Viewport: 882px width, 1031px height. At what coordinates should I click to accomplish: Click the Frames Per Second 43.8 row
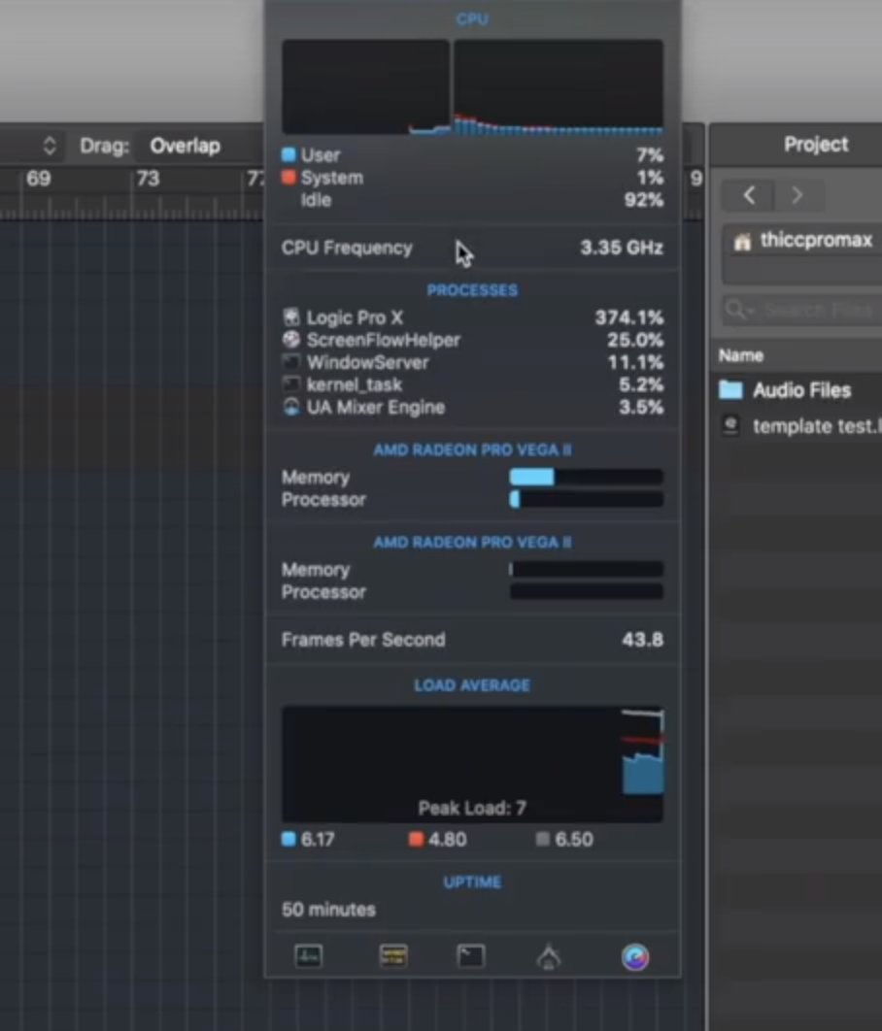click(472, 640)
